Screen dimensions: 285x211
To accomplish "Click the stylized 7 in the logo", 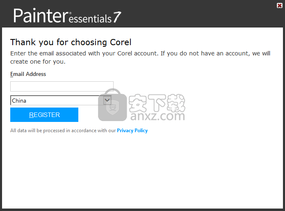I will point(117,17).
